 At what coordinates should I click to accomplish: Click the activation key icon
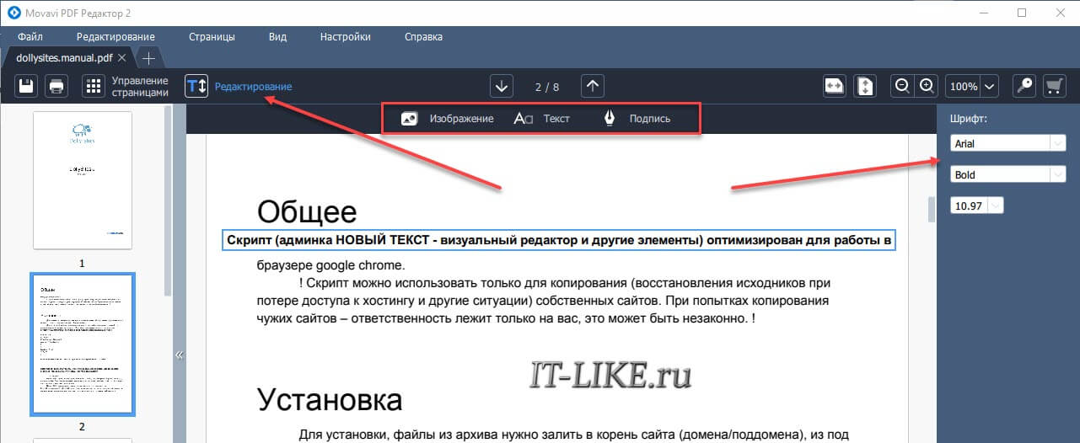1025,86
